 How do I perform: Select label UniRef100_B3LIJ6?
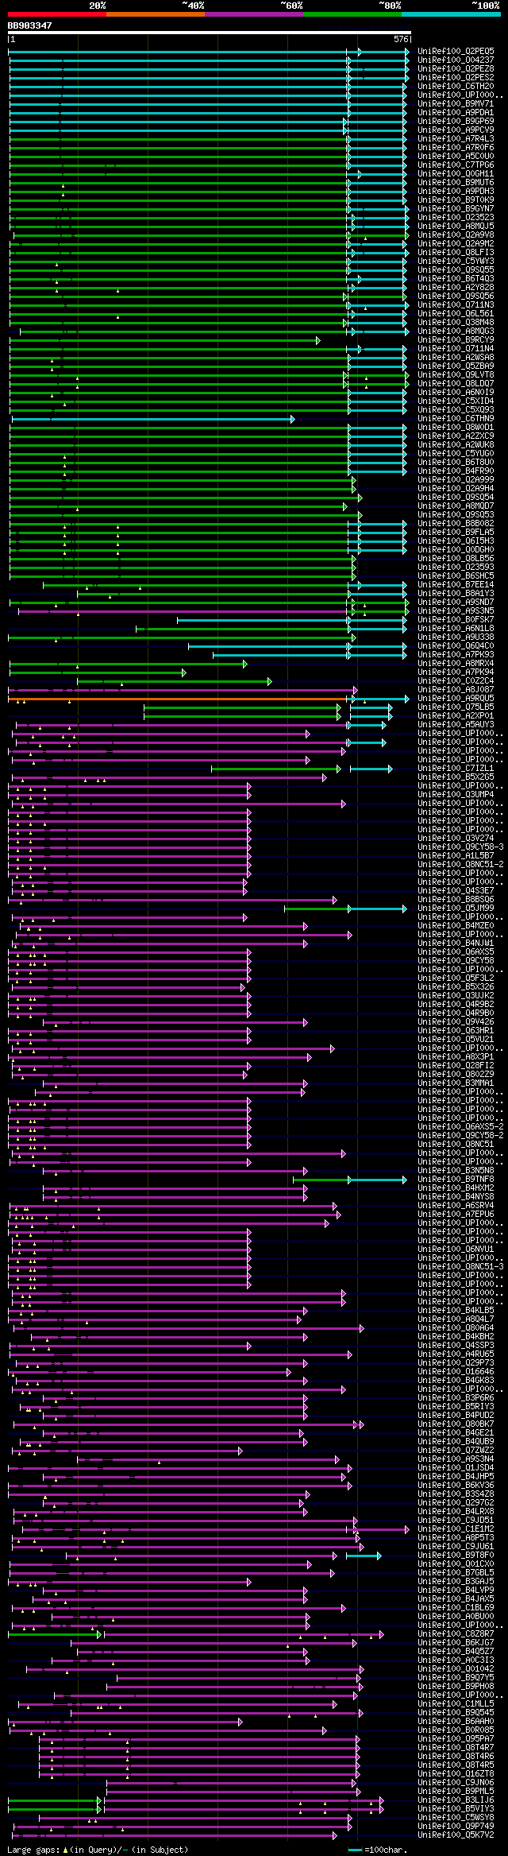[x=456, y=1800]
